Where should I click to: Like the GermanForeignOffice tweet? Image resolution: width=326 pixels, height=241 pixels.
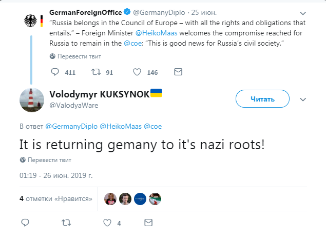[137, 72]
